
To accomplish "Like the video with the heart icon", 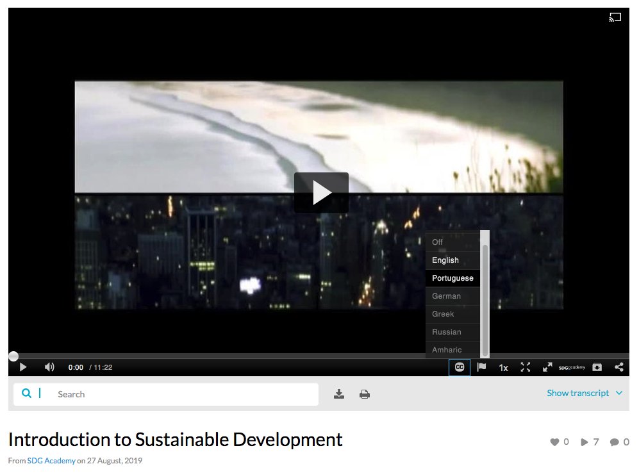I will coord(554,442).
